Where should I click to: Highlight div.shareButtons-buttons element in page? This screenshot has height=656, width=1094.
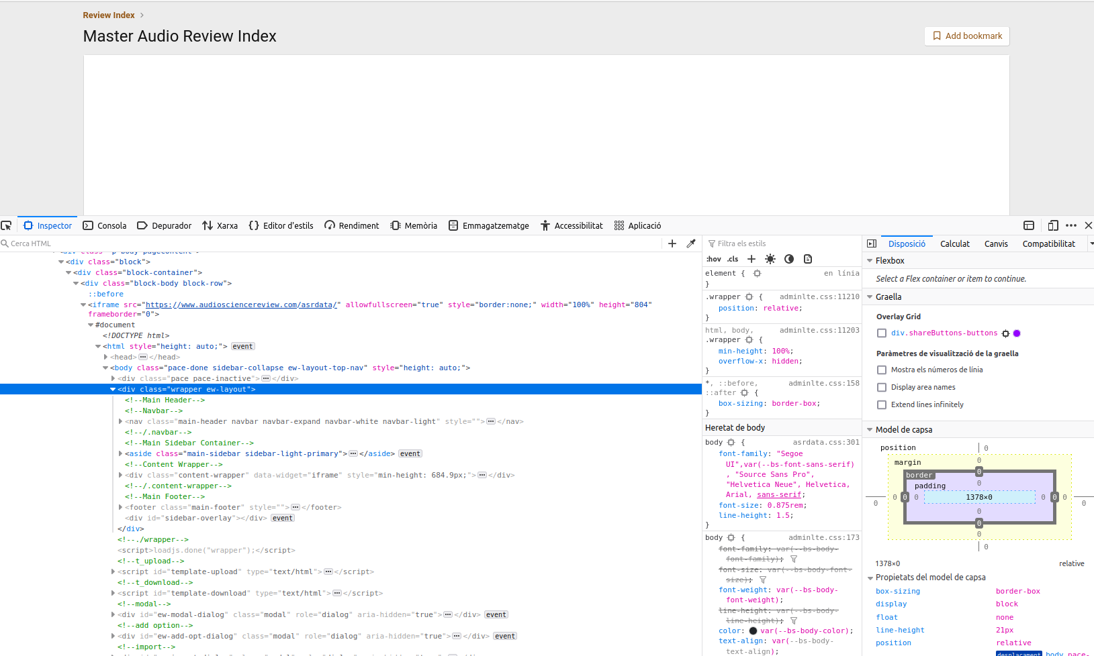[x=1005, y=333]
